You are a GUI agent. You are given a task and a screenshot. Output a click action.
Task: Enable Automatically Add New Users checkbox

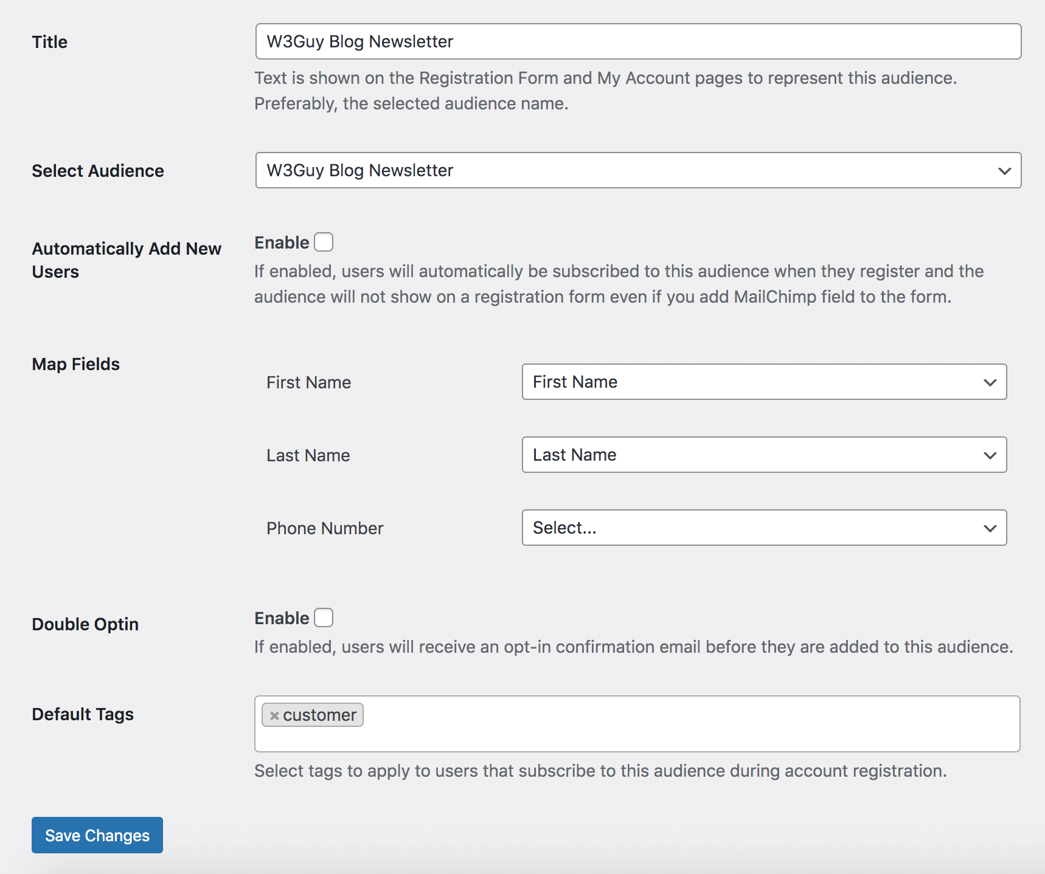(x=324, y=242)
